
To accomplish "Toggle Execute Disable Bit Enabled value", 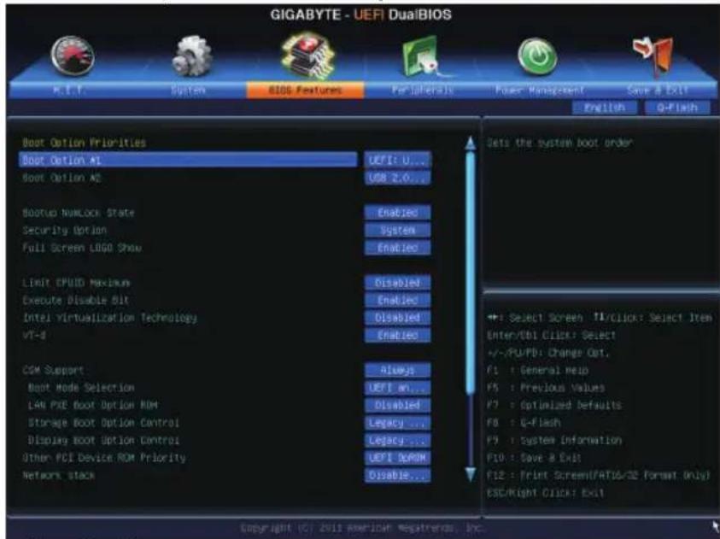I will pyautogui.click(x=398, y=301).
